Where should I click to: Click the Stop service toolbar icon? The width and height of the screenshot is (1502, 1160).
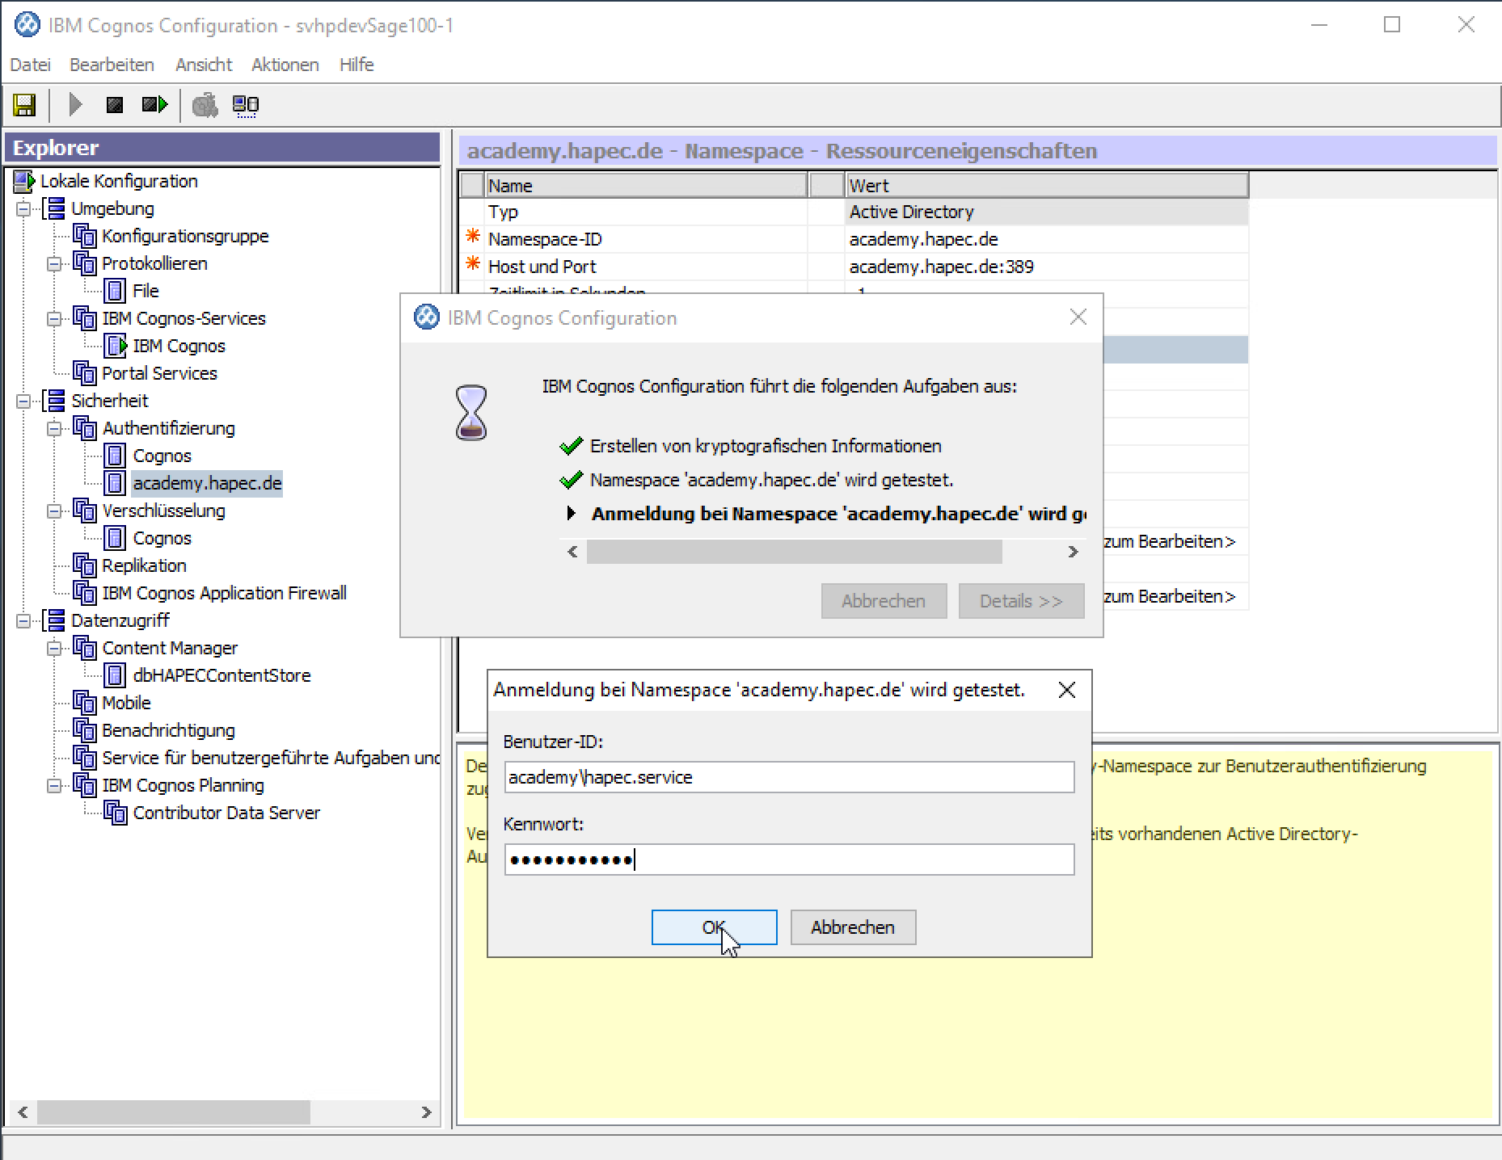click(x=115, y=105)
